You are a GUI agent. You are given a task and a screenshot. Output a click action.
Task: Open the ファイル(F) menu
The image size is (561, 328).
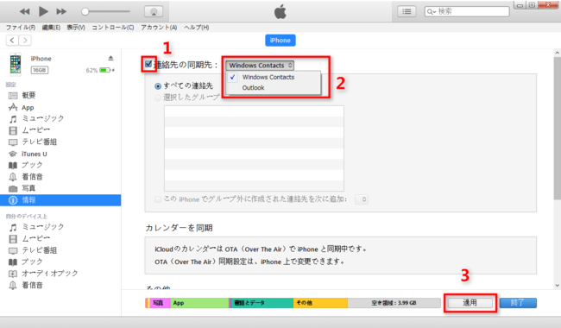[21, 27]
